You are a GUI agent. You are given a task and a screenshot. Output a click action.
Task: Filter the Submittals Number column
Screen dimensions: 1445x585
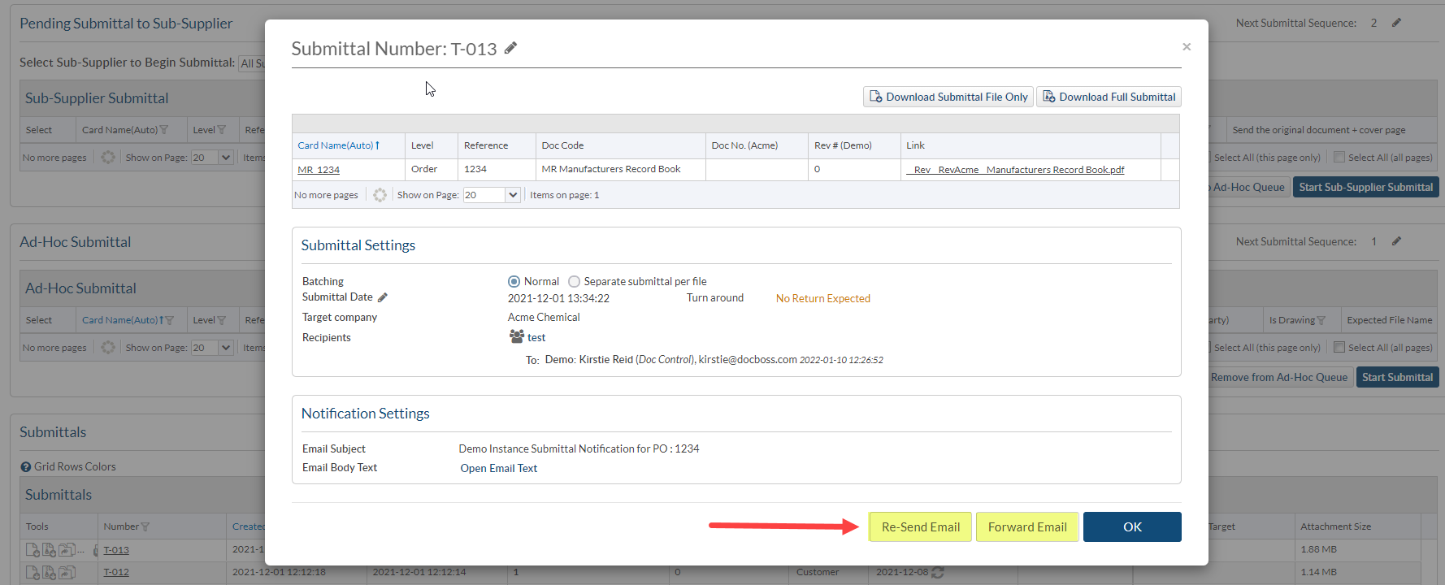145,526
